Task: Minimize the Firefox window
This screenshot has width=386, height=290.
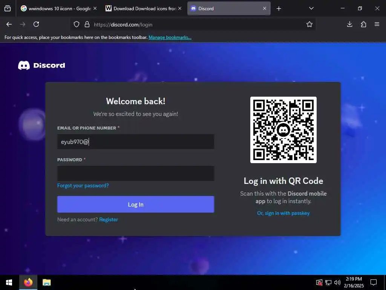Action: pyautogui.click(x=342, y=8)
